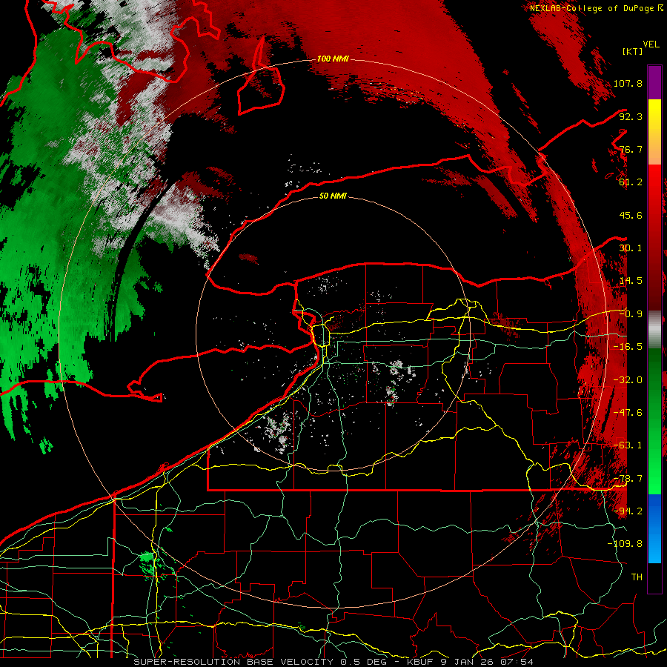The width and height of the screenshot is (667, 667).
Task: Click the -94.2 legend value
Action: (x=628, y=511)
